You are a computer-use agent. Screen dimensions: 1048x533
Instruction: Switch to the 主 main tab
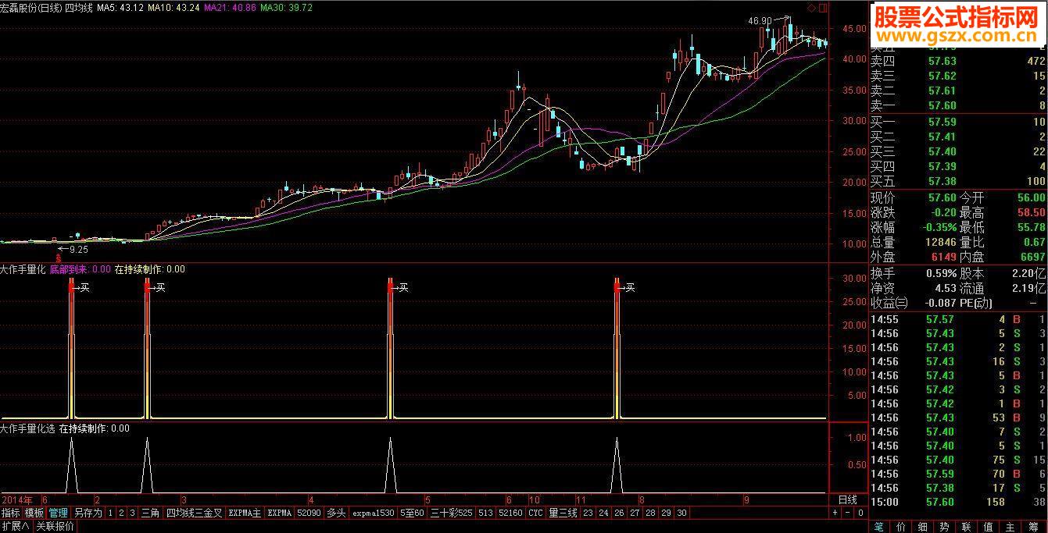1010,527
